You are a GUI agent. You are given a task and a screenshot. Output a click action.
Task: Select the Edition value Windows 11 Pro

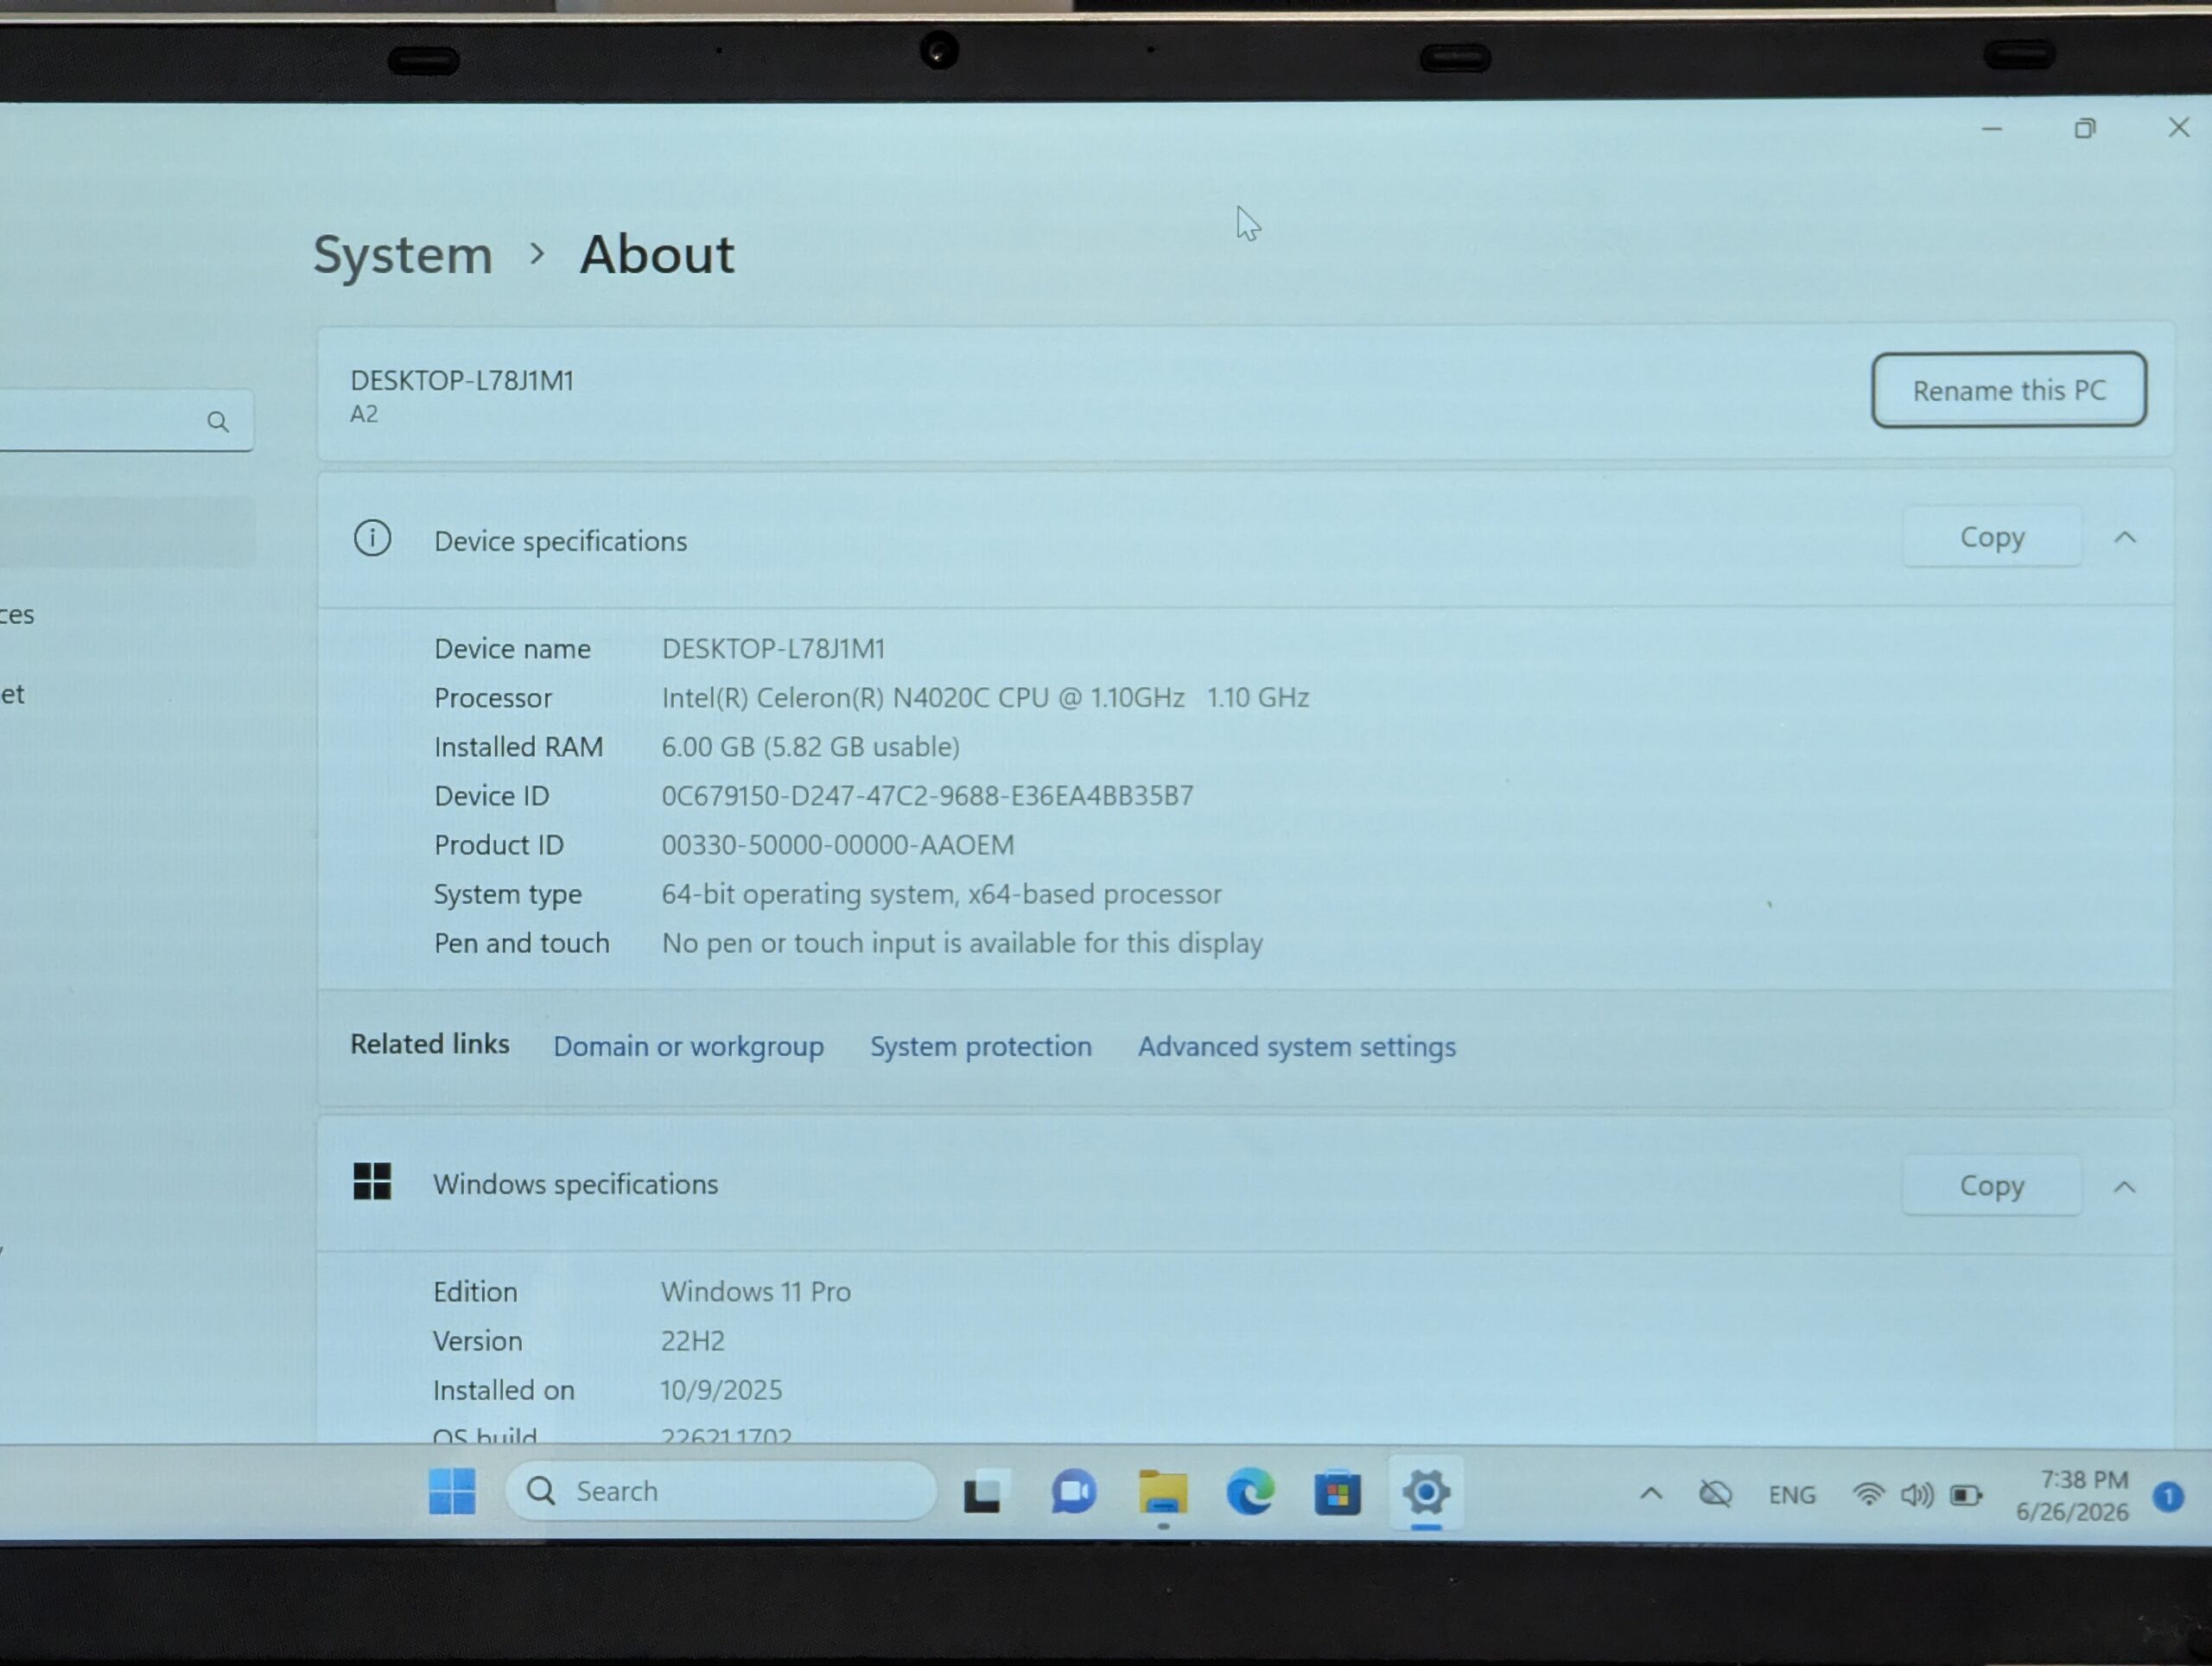click(755, 1291)
